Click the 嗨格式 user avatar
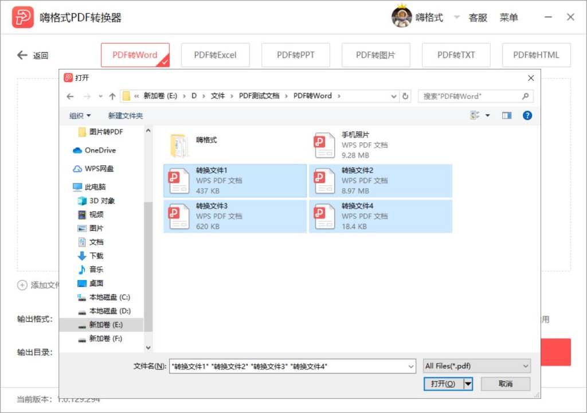Image resolution: width=587 pixels, height=413 pixels. pos(401,17)
